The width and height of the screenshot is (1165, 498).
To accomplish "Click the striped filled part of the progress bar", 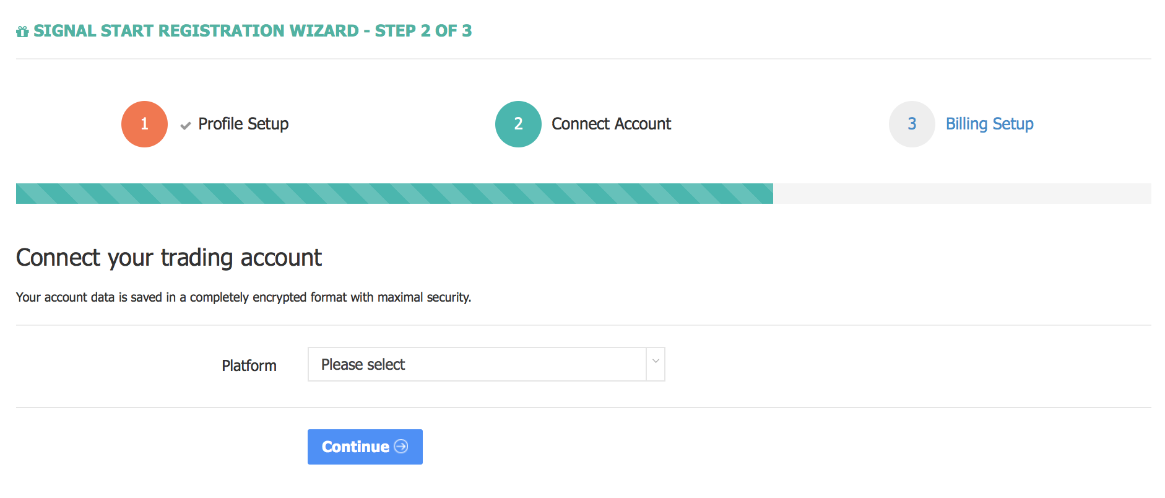I will point(394,193).
